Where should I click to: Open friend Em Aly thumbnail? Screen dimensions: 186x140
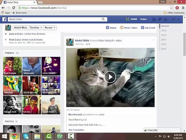32,105
